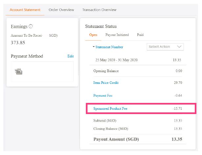Collapse the Statement Number triangle

pos(93,47)
